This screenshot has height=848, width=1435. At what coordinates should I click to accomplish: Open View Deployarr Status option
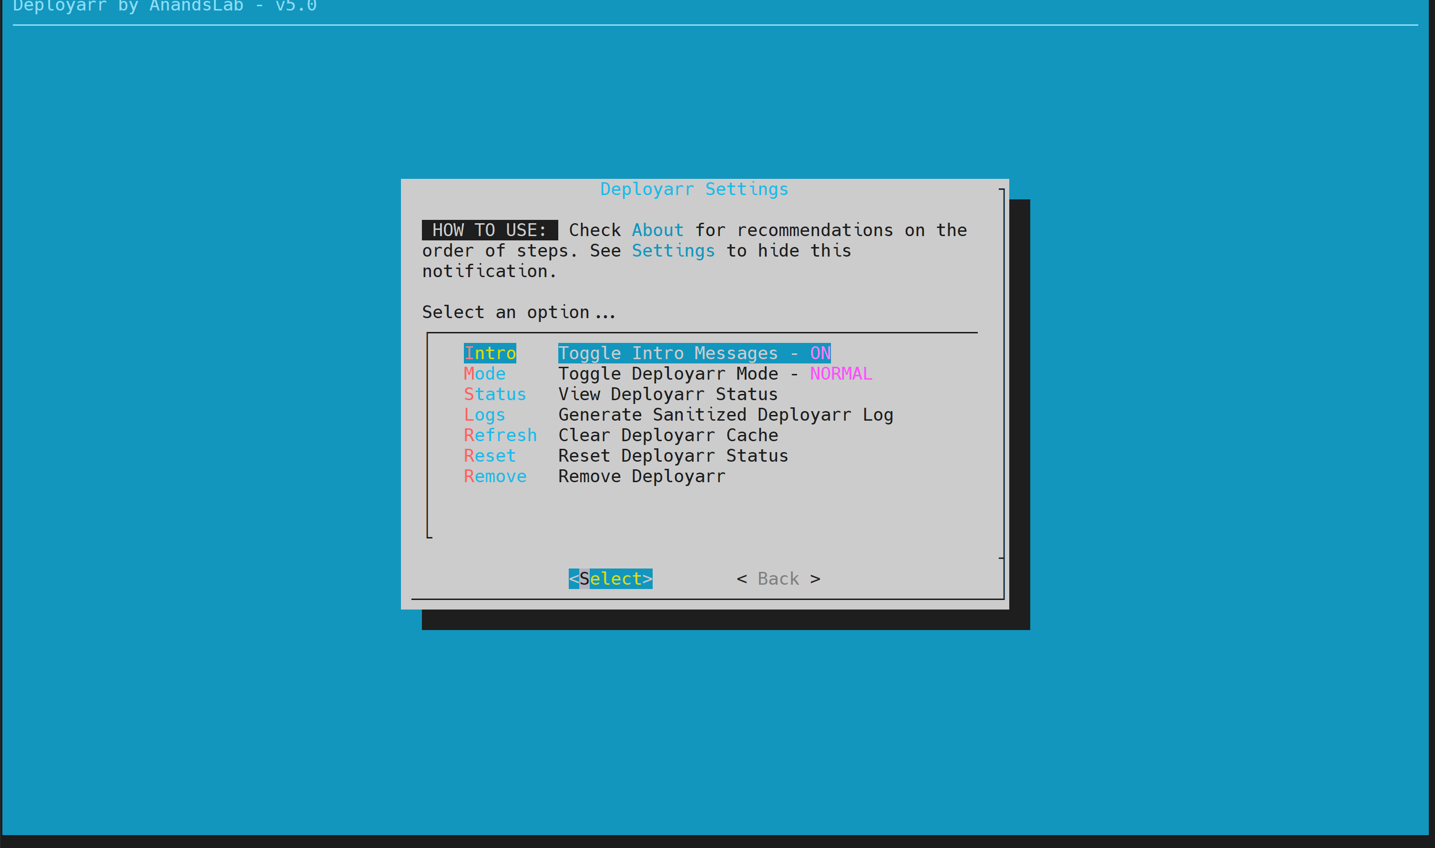667,394
